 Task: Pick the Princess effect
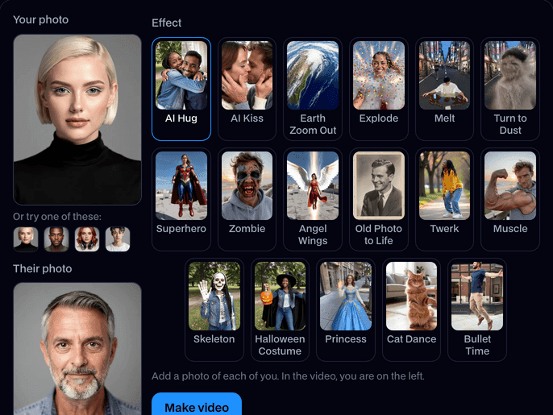pos(346,309)
